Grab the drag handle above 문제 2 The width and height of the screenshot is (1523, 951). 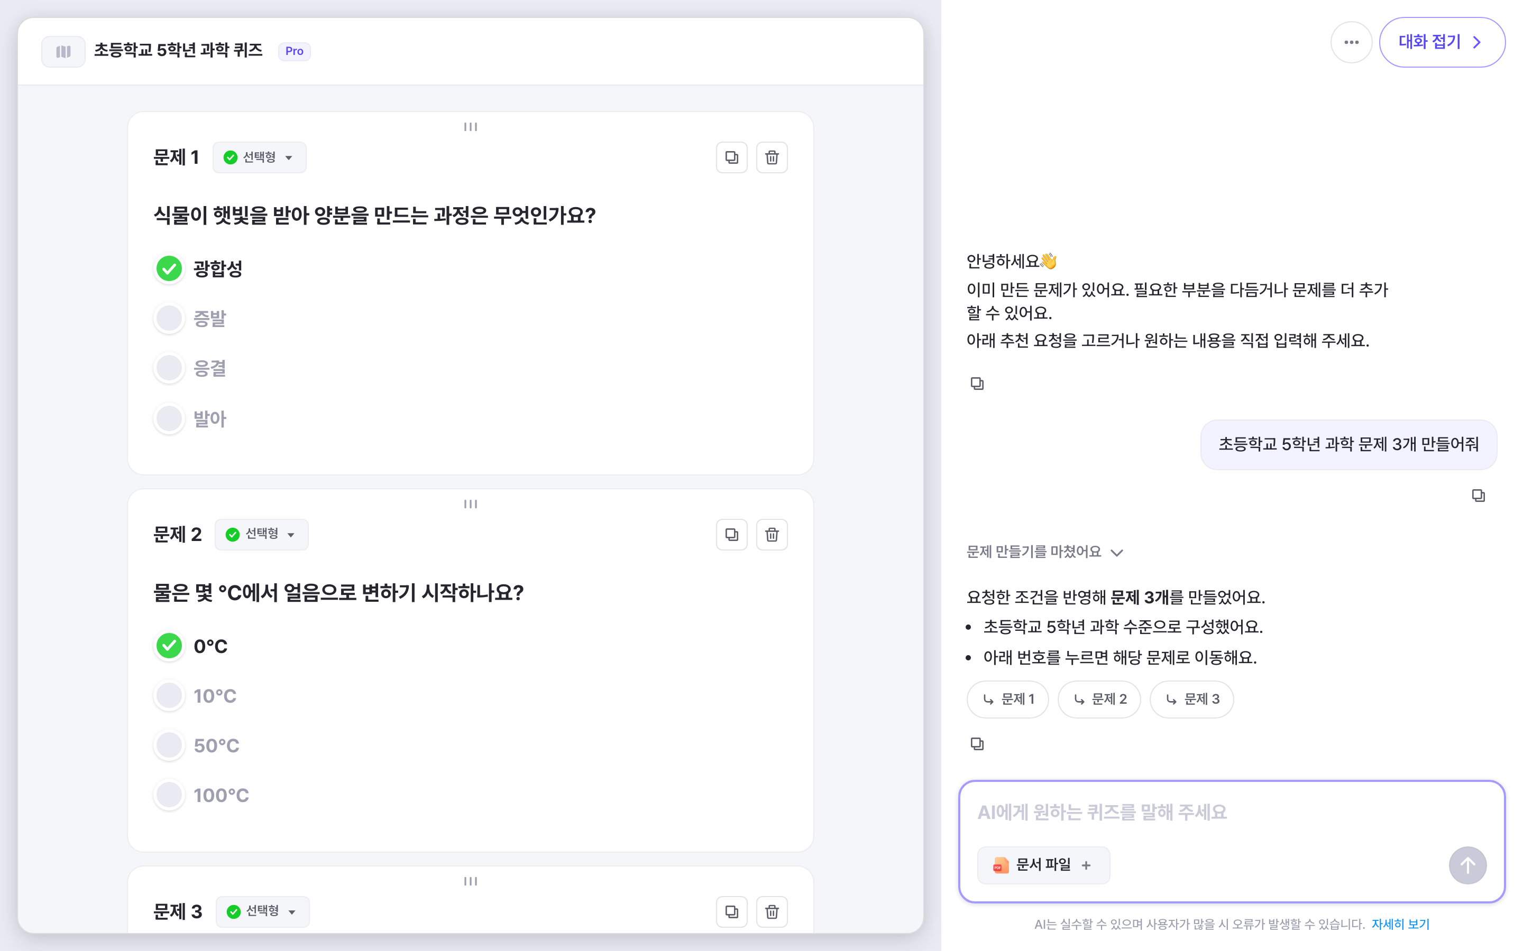[470, 504]
